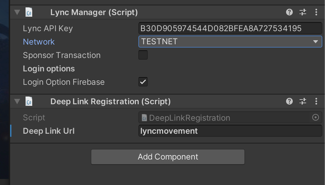Click the Script property label
325x185 pixels.
pyautogui.click(x=34, y=118)
